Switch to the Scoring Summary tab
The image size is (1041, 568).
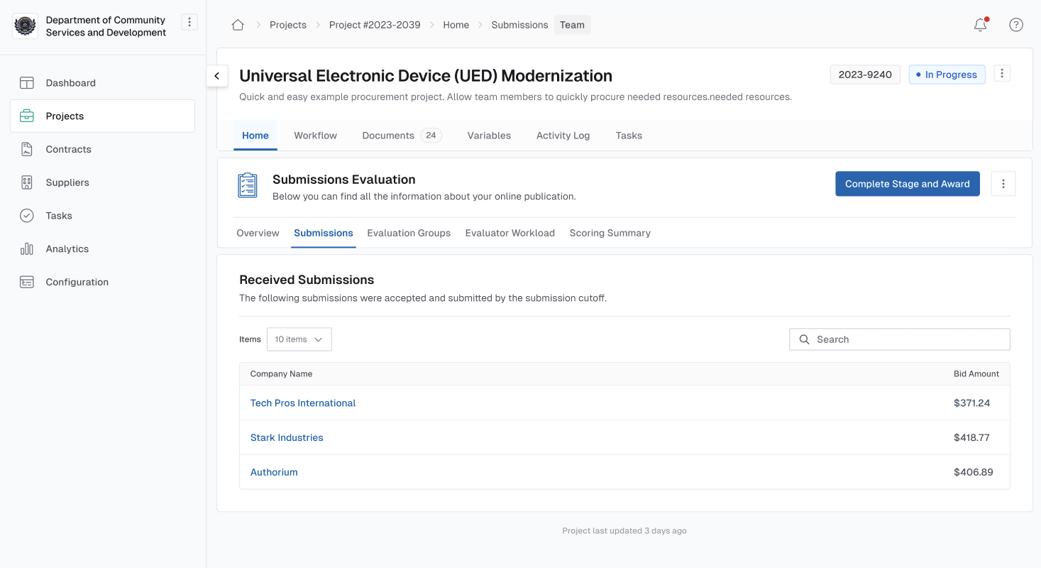click(x=610, y=233)
